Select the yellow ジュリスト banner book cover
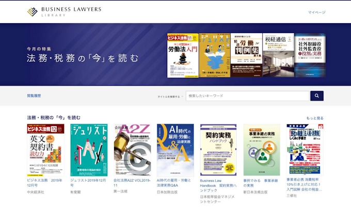This screenshot has width=351, height=210. point(214,56)
